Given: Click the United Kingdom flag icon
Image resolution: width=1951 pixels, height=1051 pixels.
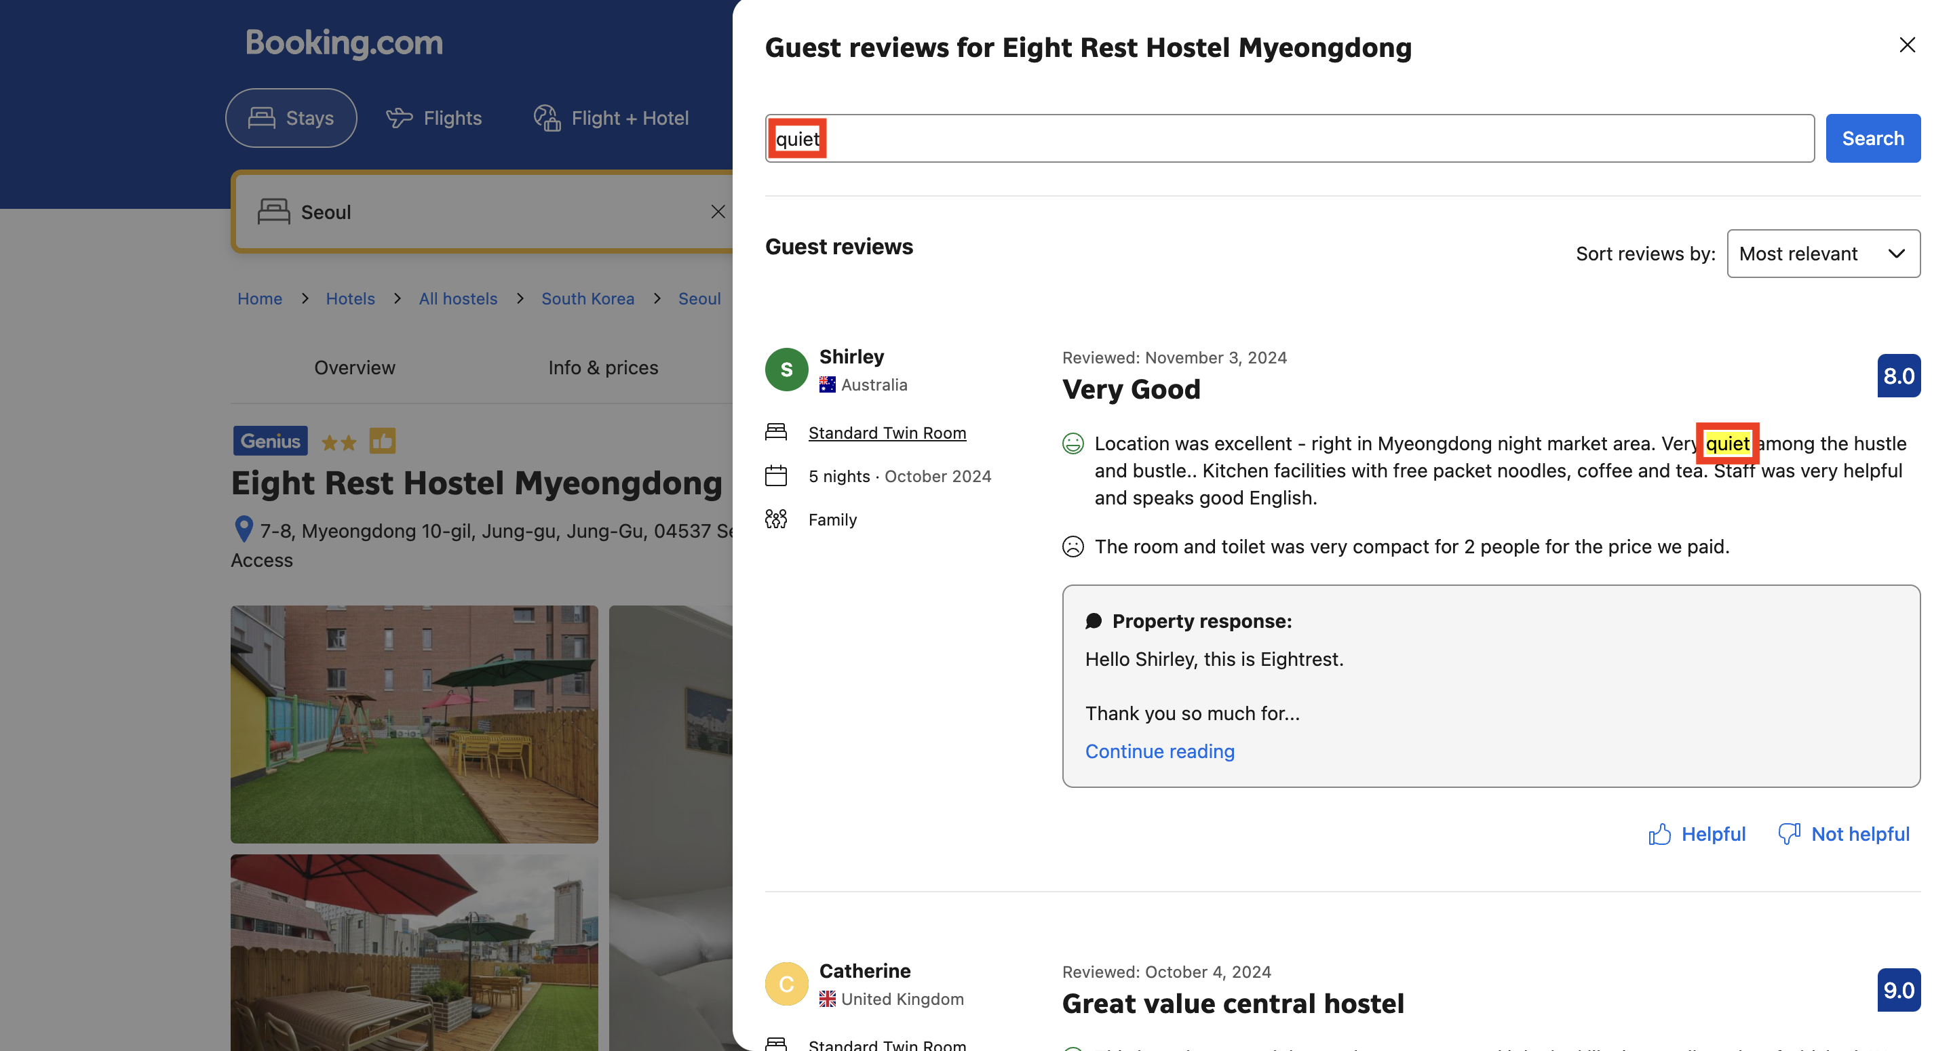Looking at the screenshot, I should [827, 999].
